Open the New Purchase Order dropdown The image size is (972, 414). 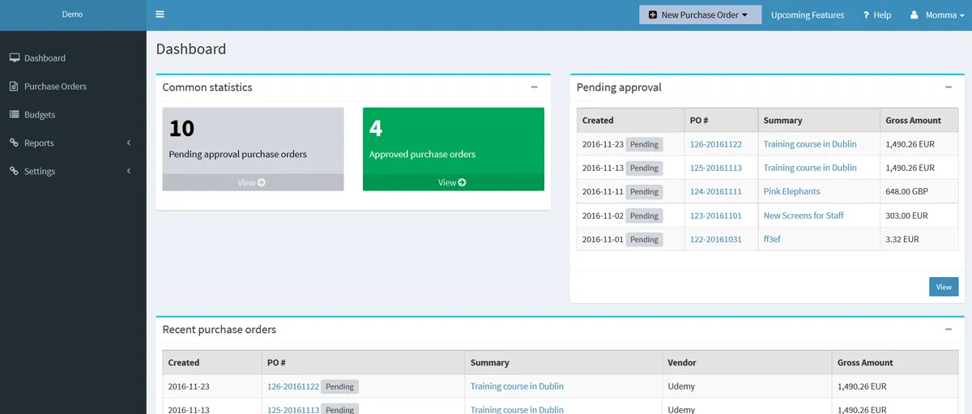click(x=700, y=15)
